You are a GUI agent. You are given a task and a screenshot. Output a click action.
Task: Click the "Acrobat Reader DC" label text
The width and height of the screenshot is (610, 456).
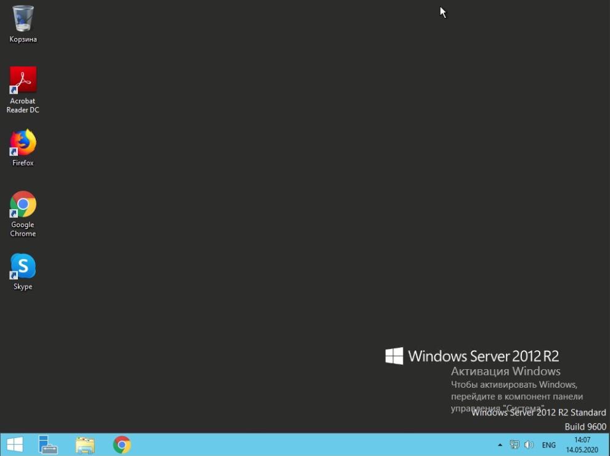[23, 105]
